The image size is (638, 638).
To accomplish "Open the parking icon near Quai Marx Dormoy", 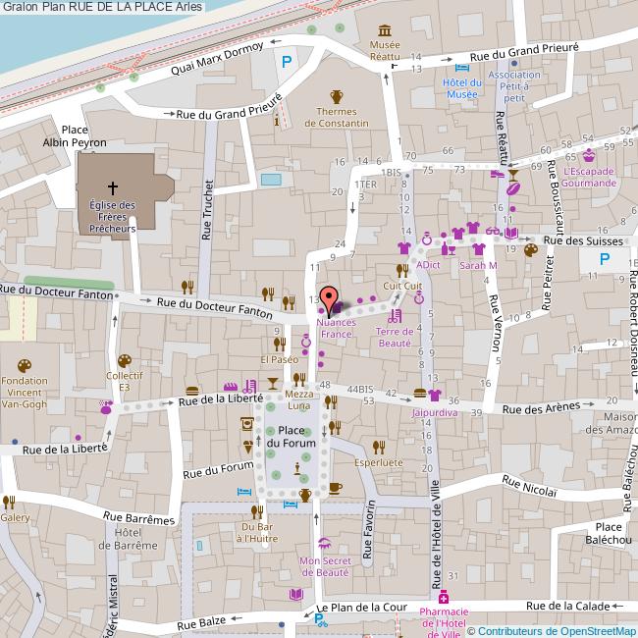I will pyautogui.click(x=287, y=63).
